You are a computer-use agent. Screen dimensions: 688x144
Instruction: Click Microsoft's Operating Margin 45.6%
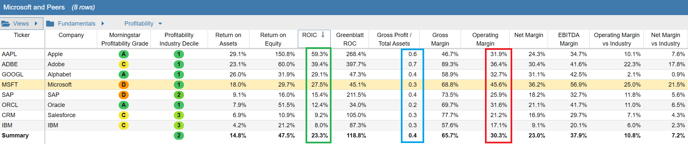click(499, 85)
